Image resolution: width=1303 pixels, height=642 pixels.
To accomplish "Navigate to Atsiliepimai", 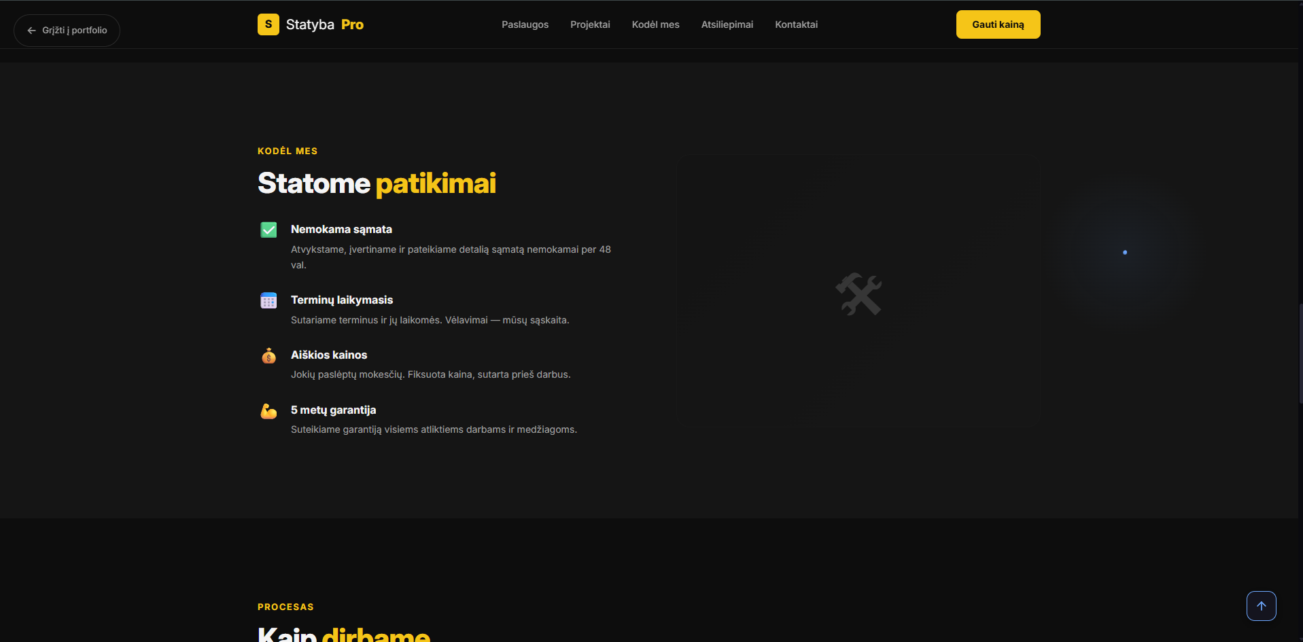I will (x=727, y=24).
